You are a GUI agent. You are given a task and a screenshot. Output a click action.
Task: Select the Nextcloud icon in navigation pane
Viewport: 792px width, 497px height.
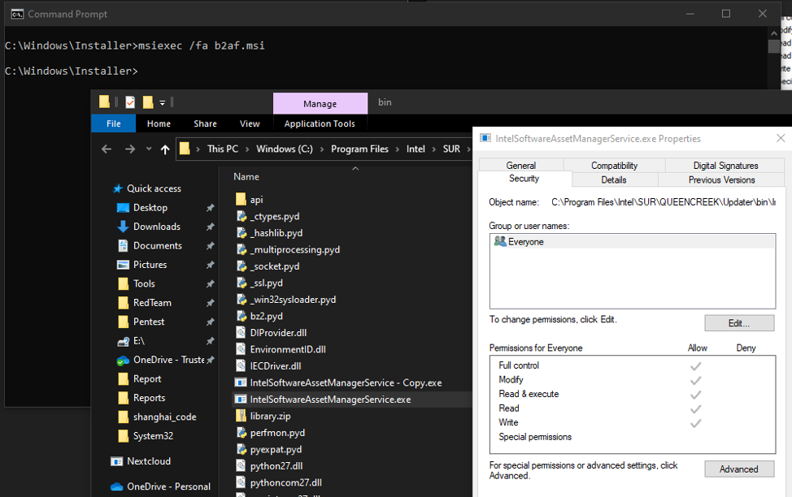tap(116, 461)
